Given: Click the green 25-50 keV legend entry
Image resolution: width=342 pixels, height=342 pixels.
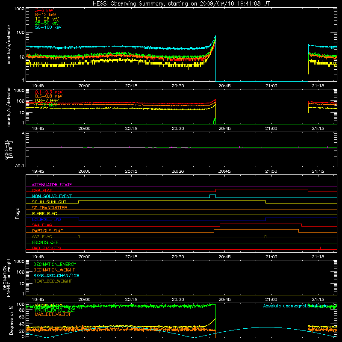Looking at the screenshot, I should pos(47,23).
